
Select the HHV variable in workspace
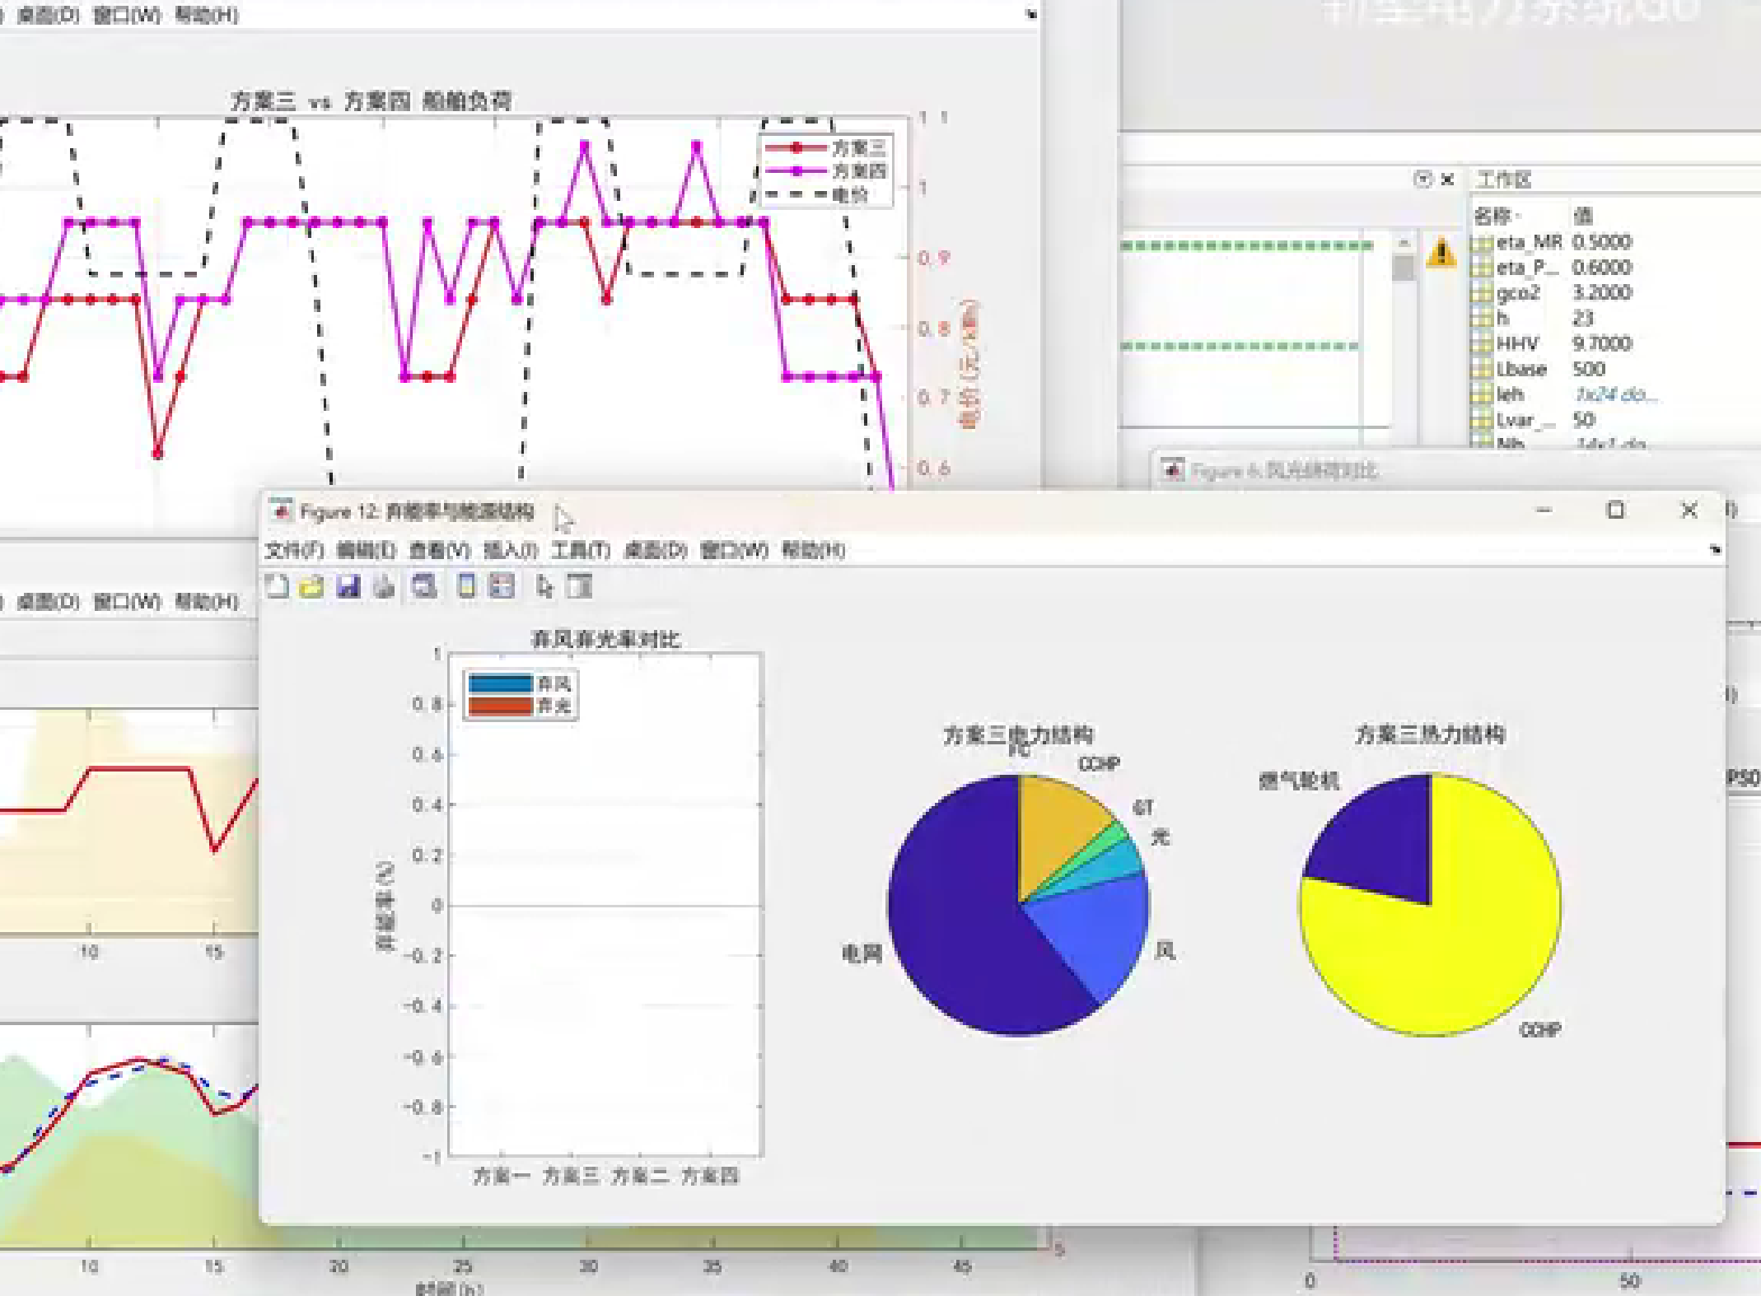click(1517, 343)
